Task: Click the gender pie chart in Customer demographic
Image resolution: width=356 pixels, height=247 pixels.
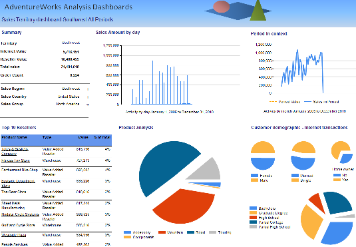Action: click(x=263, y=155)
